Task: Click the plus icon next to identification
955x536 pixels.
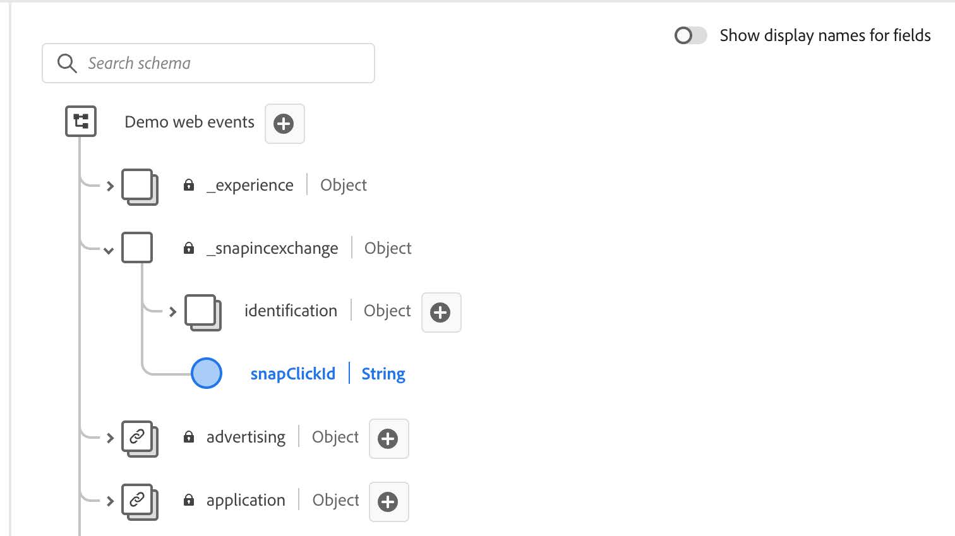Action: 441,313
